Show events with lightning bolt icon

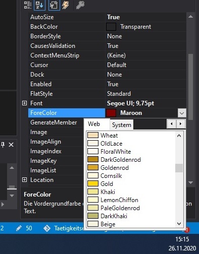click(66, 5)
